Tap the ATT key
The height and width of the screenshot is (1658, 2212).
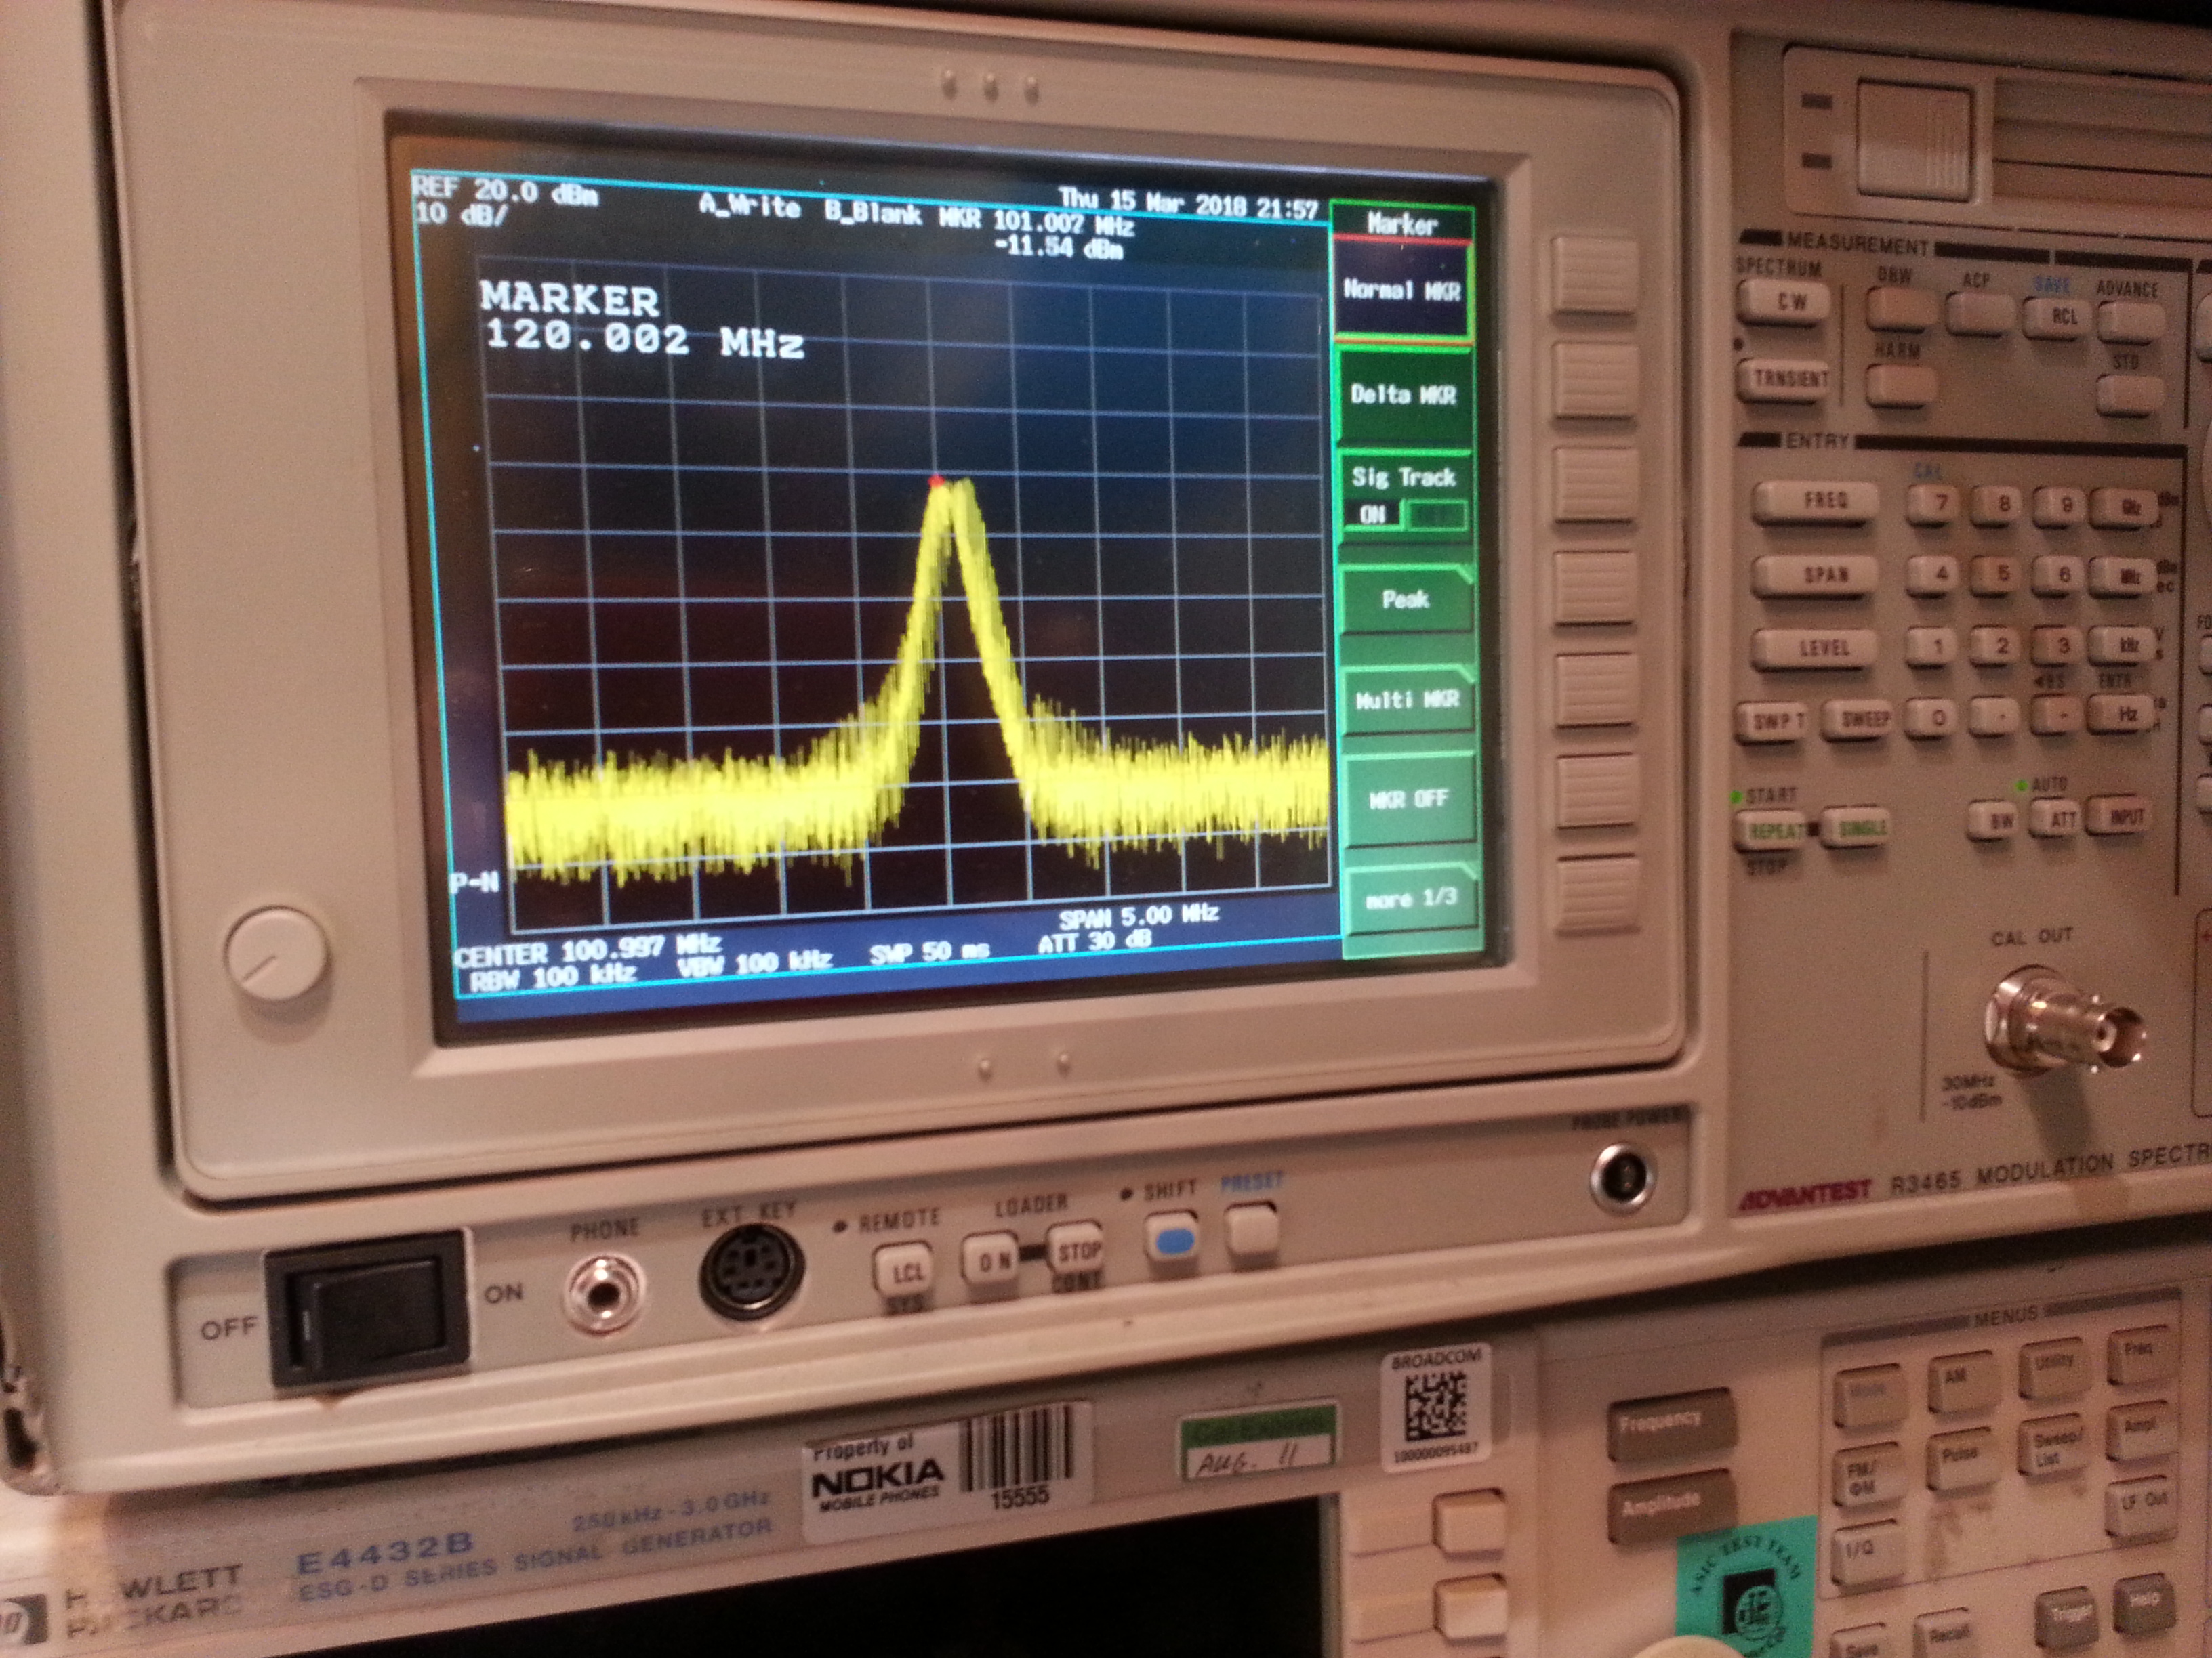2058,820
